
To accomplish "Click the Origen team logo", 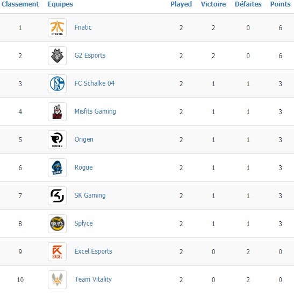I will pyautogui.click(x=57, y=140).
